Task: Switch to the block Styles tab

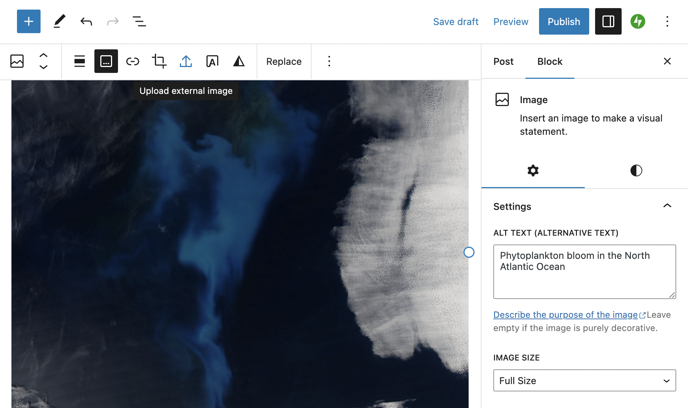Action: (x=636, y=170)
